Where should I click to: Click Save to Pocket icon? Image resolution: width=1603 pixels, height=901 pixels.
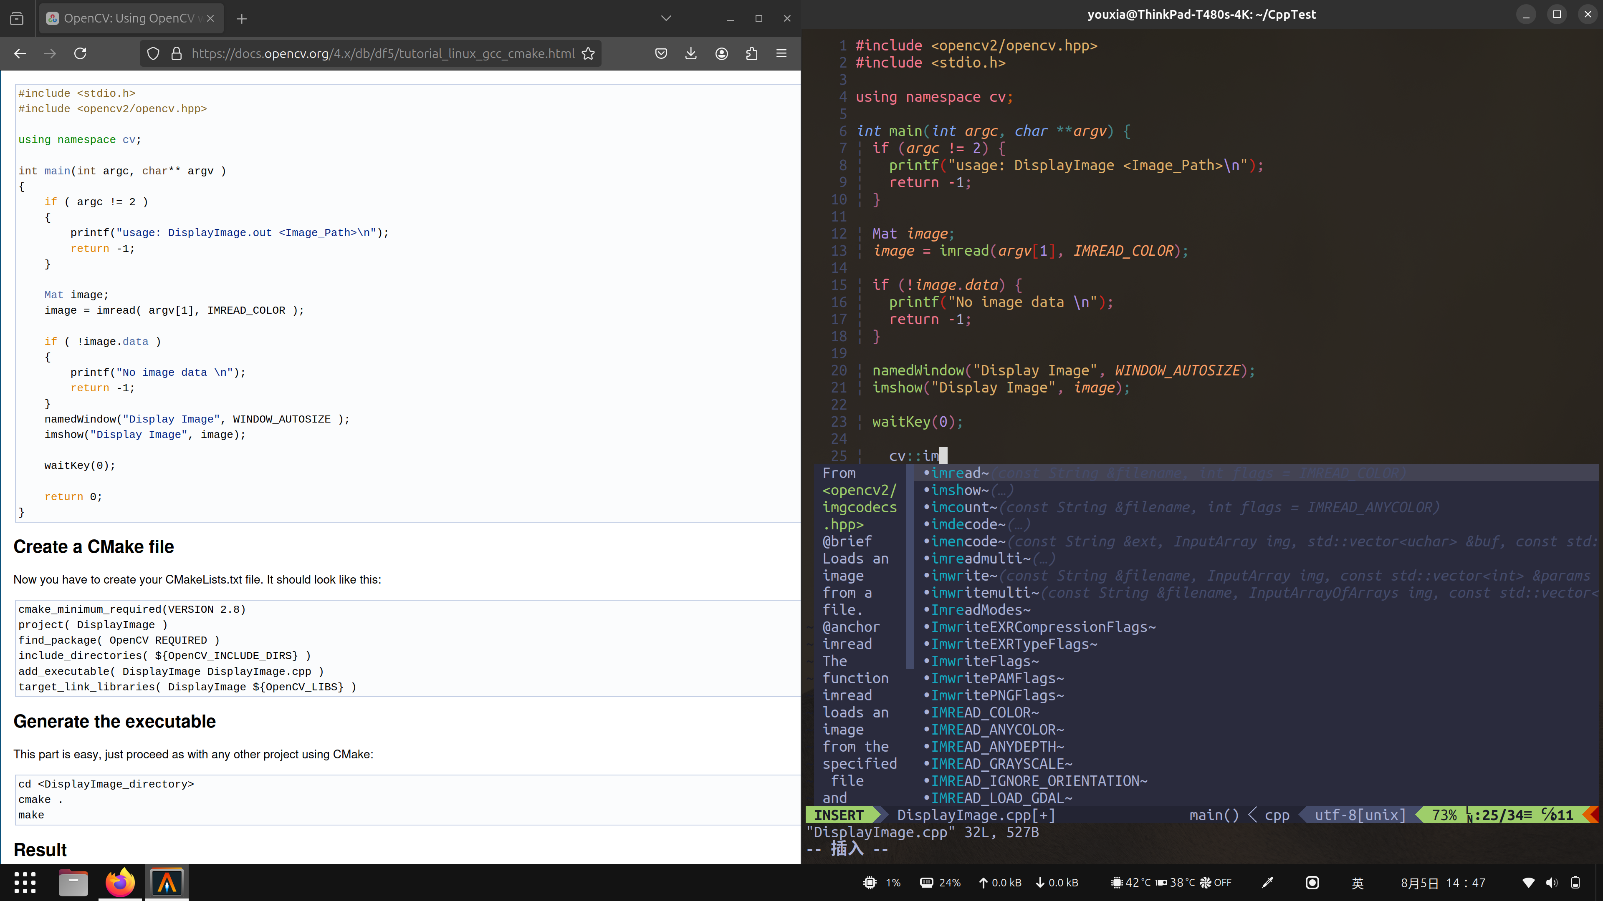[x=661, y=53]
